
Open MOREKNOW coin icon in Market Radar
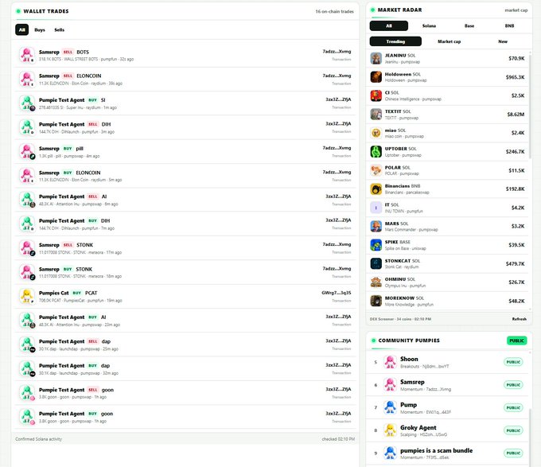[x=376, y=301]
